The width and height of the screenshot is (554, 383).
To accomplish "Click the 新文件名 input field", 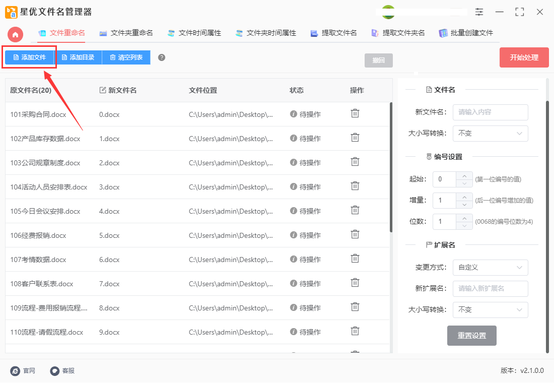I will [x=491, y=112].
